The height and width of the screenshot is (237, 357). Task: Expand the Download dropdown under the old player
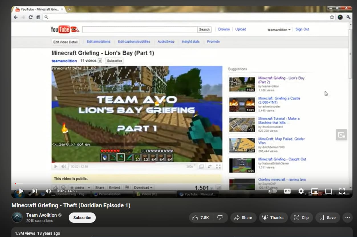click(143, 188)
